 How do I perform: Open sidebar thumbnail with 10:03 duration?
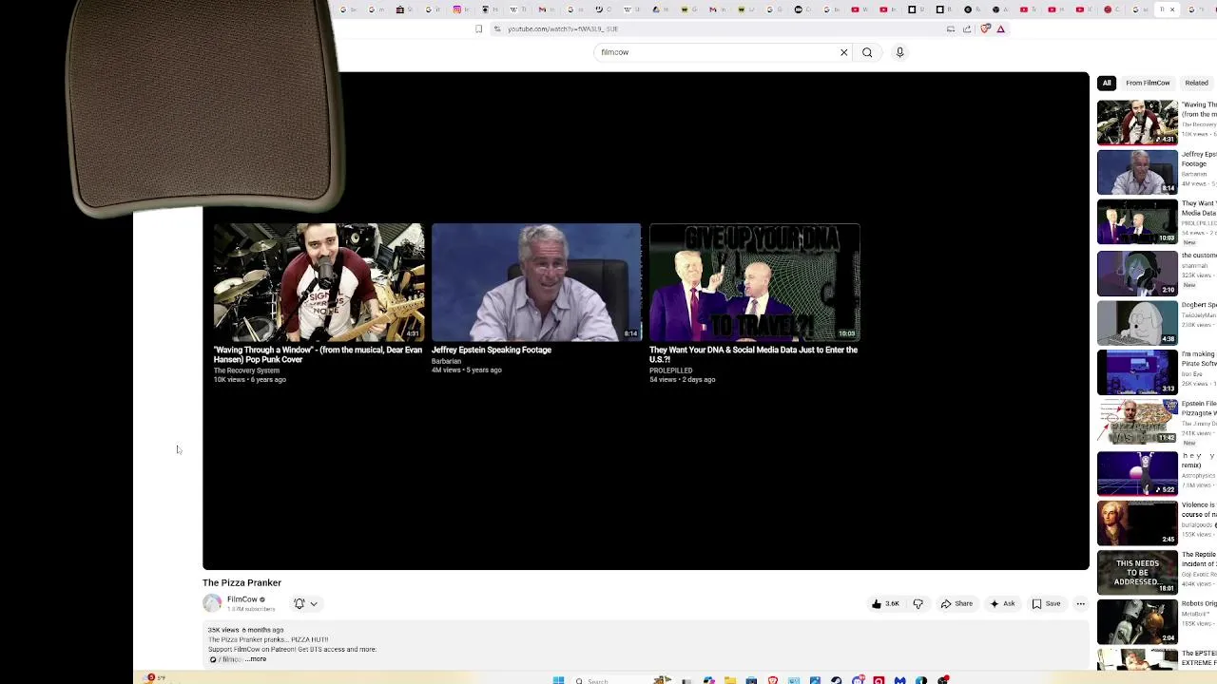tap(1137, 221)
